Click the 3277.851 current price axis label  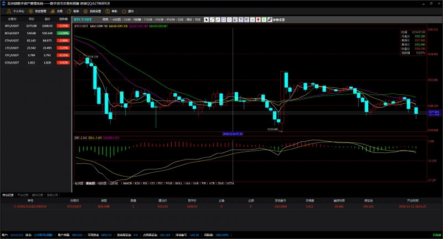tap(434, 112)
